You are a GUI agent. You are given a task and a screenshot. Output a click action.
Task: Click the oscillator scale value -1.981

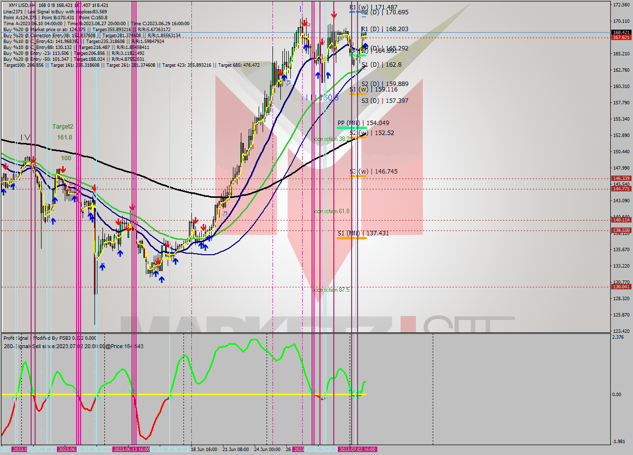click(x=619, y=442)
